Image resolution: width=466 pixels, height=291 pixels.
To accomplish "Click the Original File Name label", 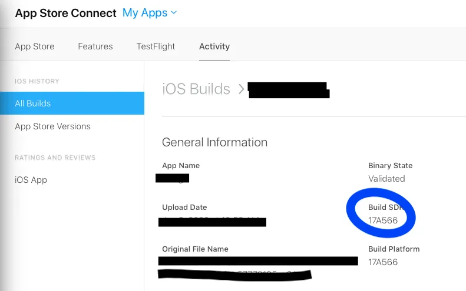I will coord(195,249).
